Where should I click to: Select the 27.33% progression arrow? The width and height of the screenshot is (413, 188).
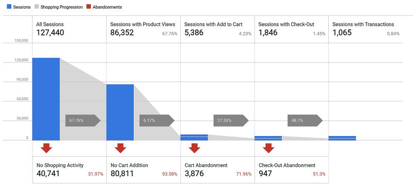tap(231, 121)
